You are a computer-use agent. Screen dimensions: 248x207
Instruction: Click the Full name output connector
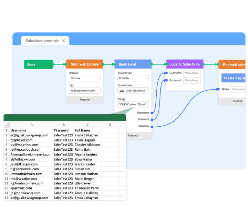pos(152,127)
